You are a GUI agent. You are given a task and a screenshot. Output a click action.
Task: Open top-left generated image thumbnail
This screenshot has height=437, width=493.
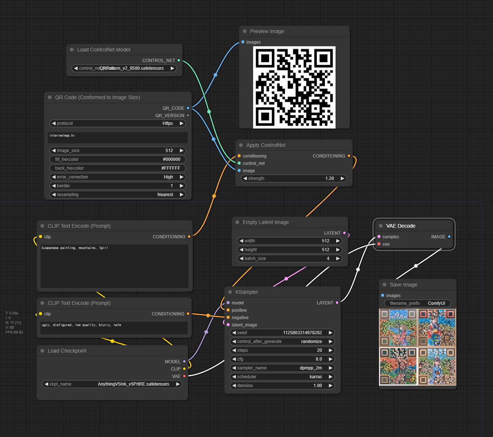[x=398, y=328]
